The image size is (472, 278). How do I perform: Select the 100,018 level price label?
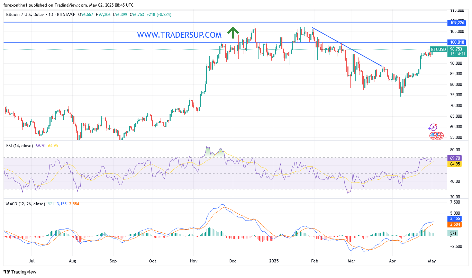457,42
